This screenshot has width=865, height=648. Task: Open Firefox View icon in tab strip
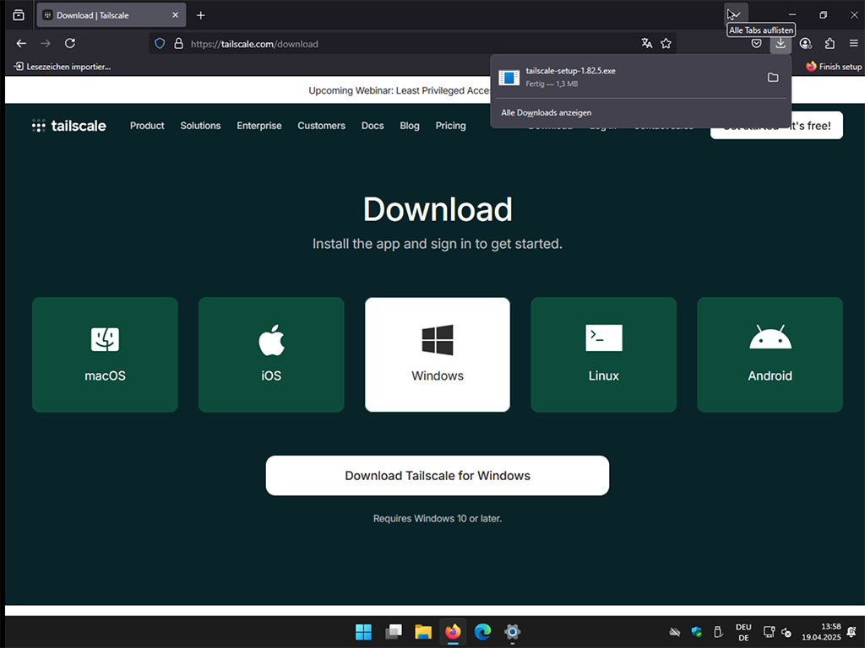click(x=19, y=15)
